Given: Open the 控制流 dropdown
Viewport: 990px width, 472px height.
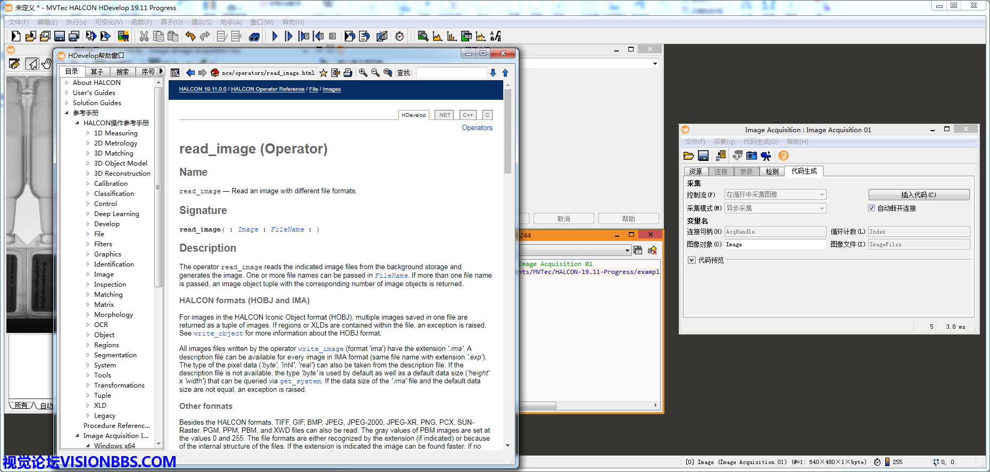Looking at the screenshot, I should pyautogui.click(x=775, y=195).
